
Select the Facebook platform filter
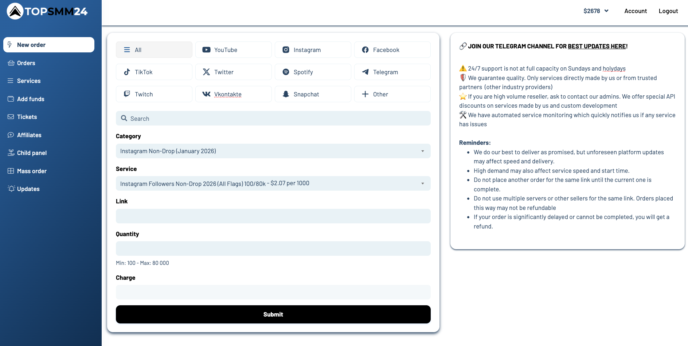[x=392, y=50]
